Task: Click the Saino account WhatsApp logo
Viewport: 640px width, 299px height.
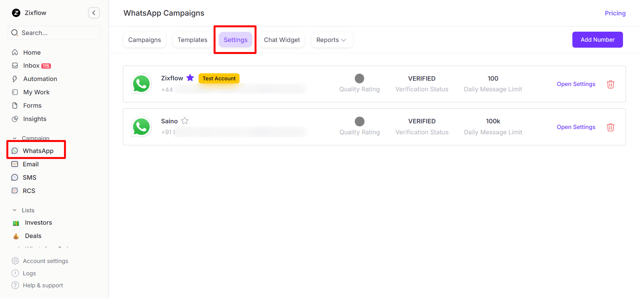Action: pyautogui.click(x=141, y=127)
